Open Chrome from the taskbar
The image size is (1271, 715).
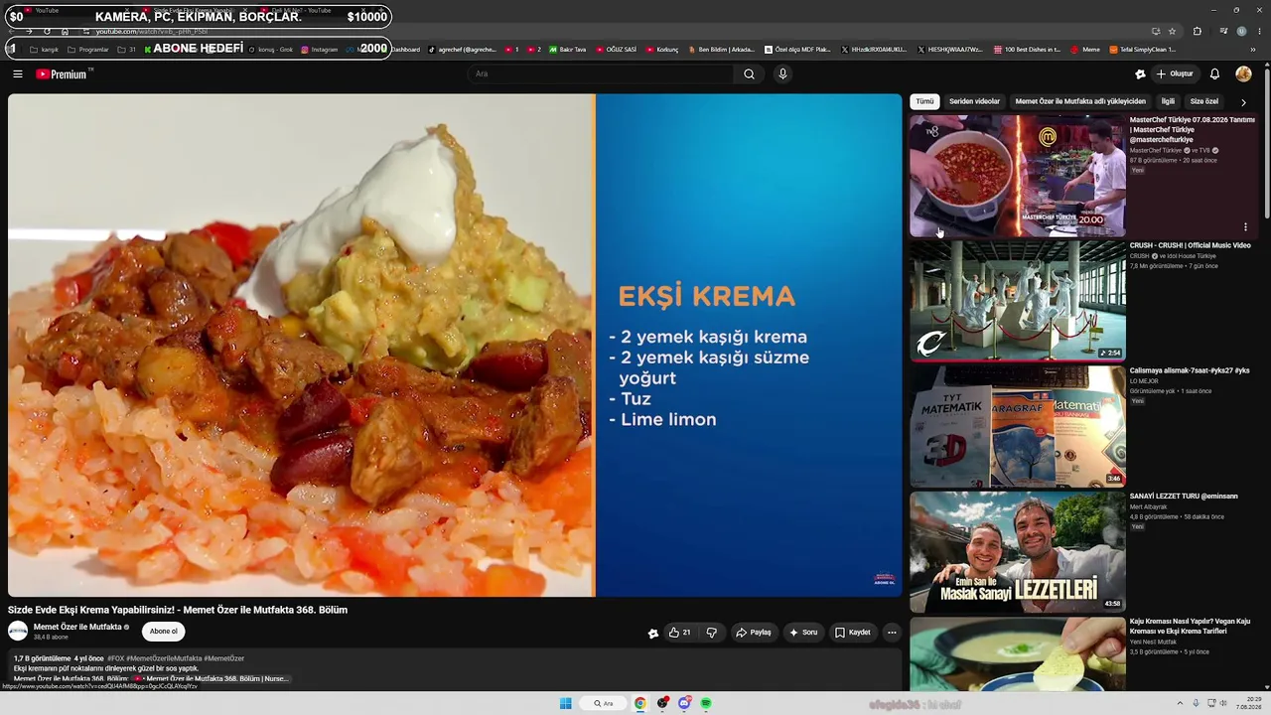pos(640,703)
